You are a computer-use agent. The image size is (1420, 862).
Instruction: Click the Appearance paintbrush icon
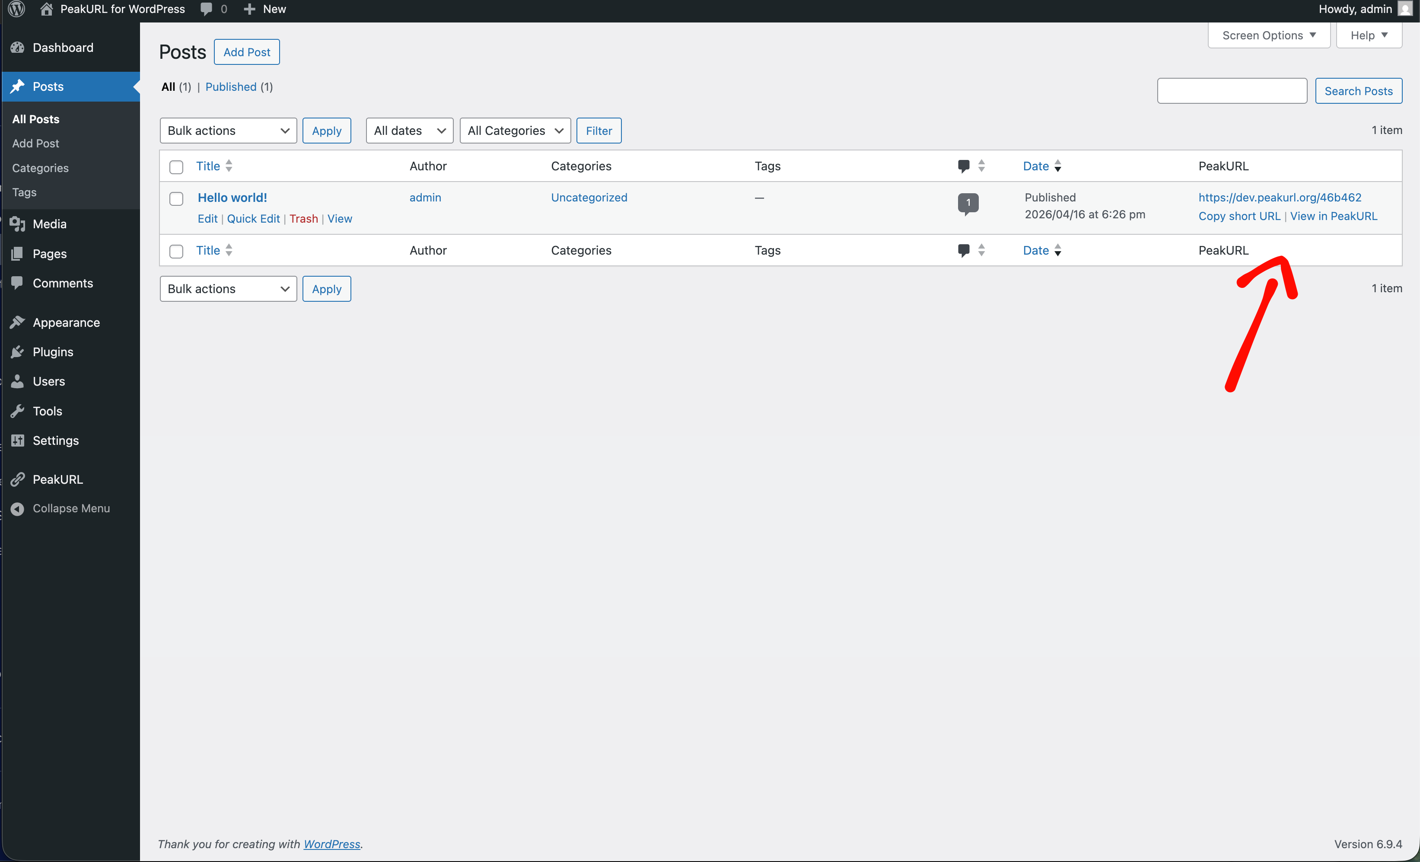pos(17,322)
